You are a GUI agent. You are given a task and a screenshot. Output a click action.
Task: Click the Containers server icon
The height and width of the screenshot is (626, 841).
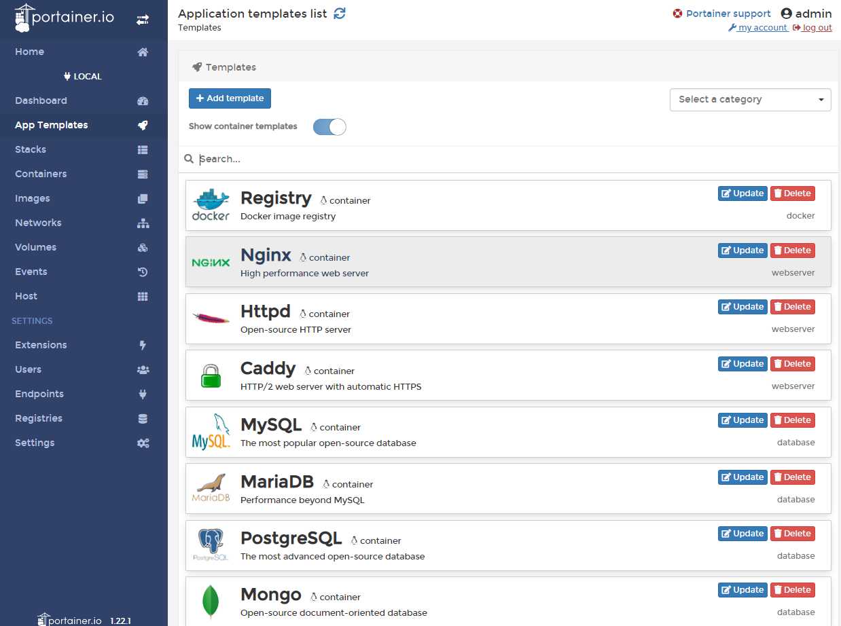click(x=143, y=174)
